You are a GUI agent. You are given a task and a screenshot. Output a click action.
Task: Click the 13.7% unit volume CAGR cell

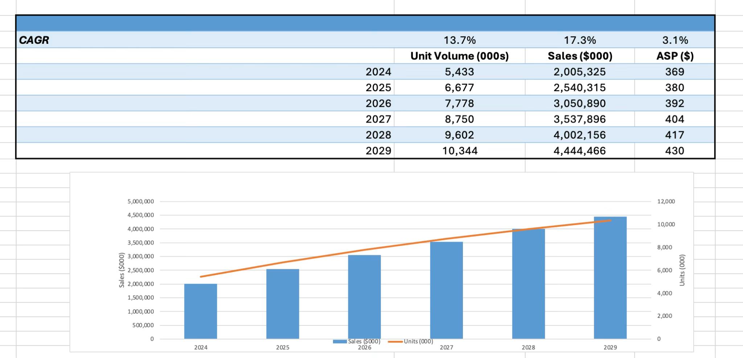coord(459,40)
